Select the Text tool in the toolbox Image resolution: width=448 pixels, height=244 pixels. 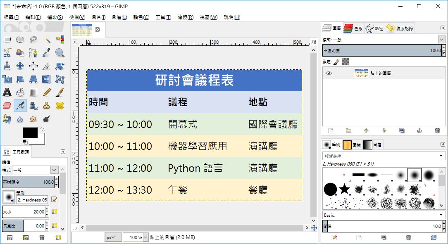pos(7,92)
